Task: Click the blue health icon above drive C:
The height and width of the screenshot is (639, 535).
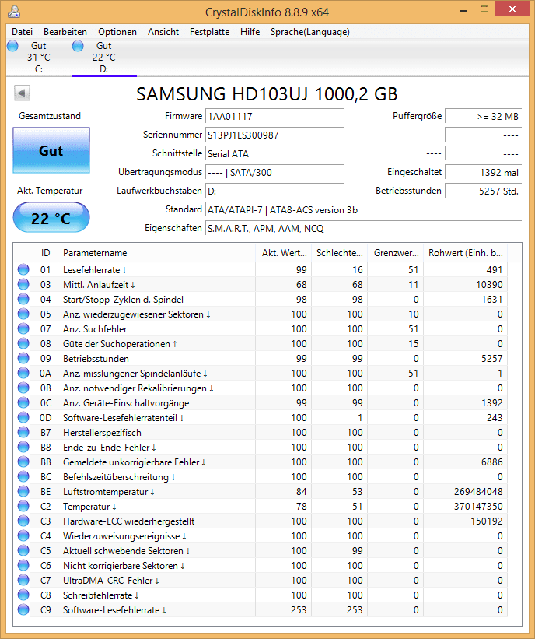Action: (x=12, y=46)
